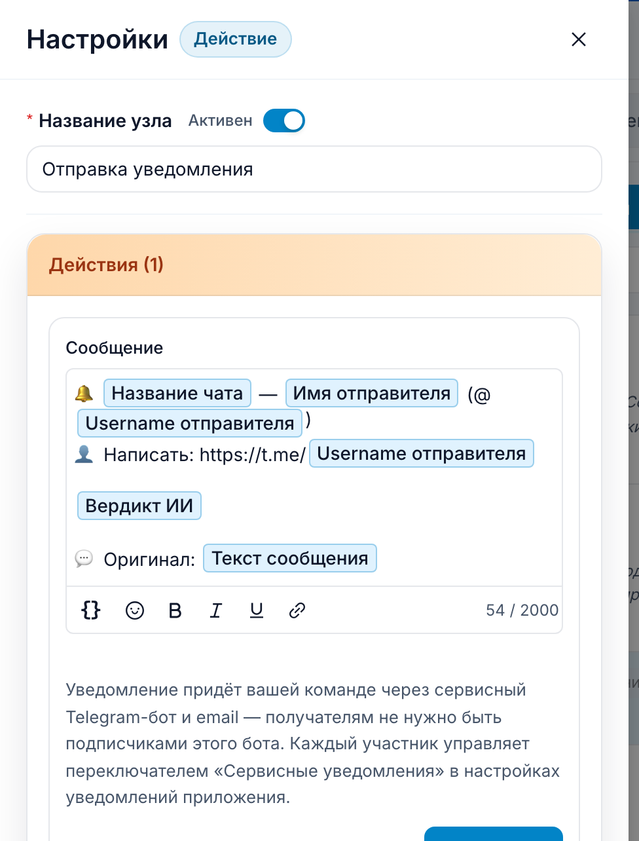This screenshot has height=841, width=639.
Task: Close the Настройки panel
Action: pyautogui.click(x=579, y=39)
